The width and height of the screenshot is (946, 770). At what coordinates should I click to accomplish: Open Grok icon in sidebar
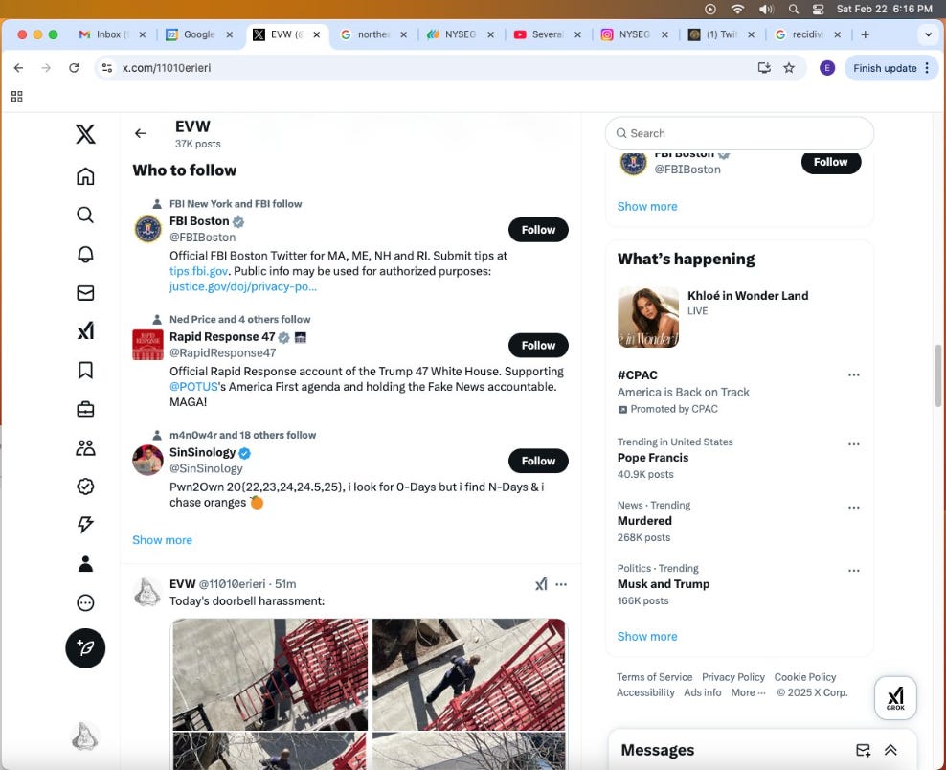click(x=85, y=330)
